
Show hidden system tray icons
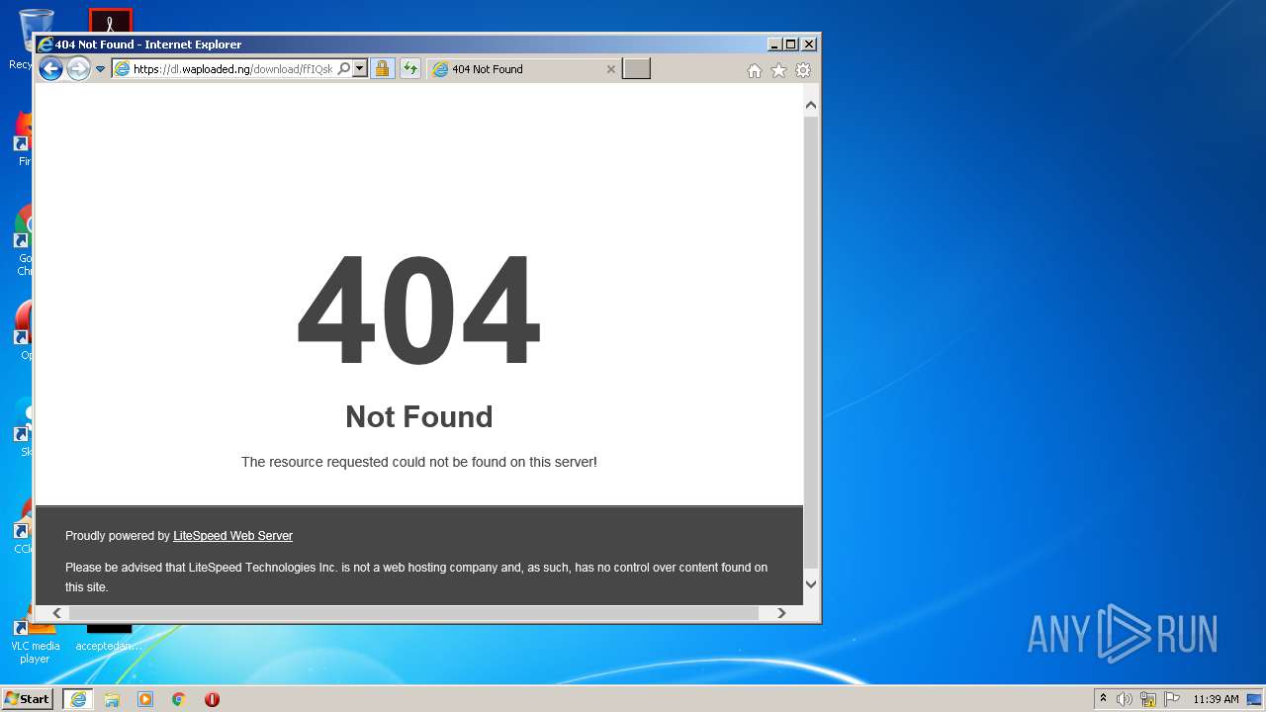(x=1104, y=699)
